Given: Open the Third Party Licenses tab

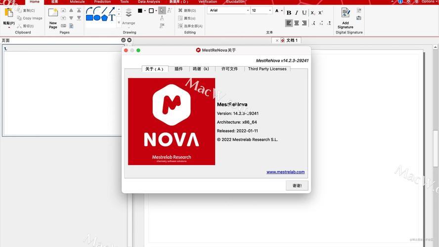Looking at the screenshot, I should [x=267, y=69].
